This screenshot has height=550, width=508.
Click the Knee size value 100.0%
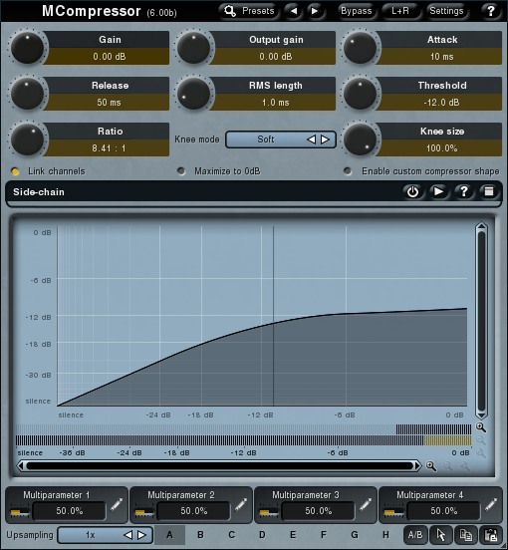441,148
